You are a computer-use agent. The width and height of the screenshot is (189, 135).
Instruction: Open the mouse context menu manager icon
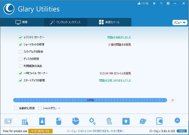[59, 121]
